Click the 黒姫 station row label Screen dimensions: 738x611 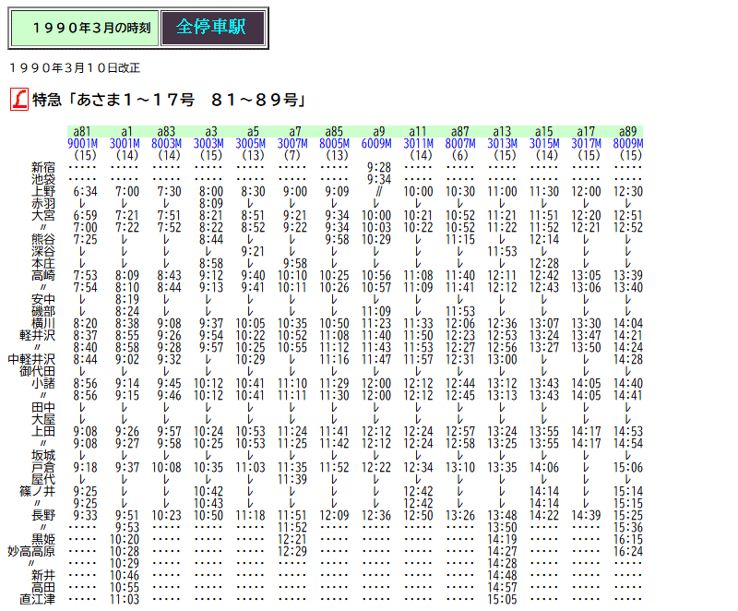click(x=43, y=539)
